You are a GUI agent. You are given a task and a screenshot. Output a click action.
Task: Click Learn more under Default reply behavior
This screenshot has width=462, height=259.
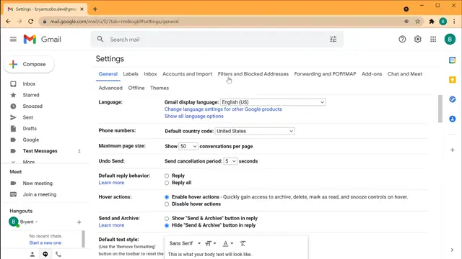point(111,183)
